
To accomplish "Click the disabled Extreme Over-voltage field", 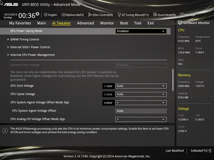I will [141, 65].
